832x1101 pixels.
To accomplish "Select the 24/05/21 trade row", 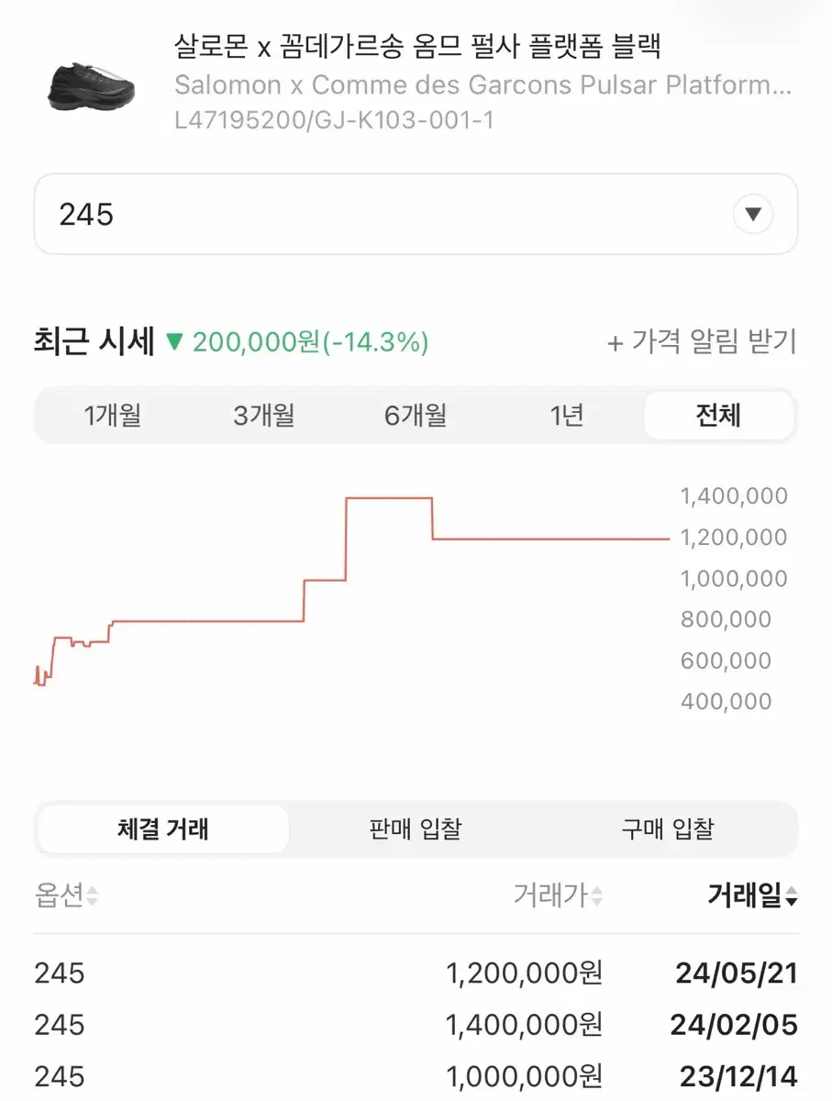I will pos(416,973).
